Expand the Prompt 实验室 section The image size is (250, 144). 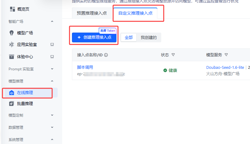click(52, 69)
